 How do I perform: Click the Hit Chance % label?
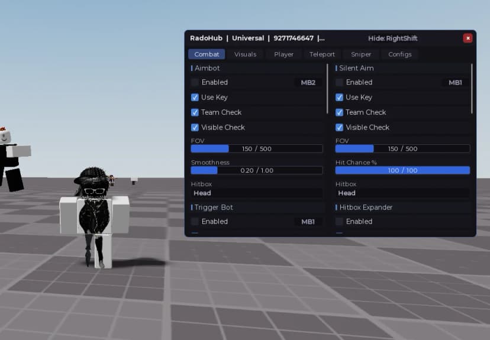tap(356, 163)
